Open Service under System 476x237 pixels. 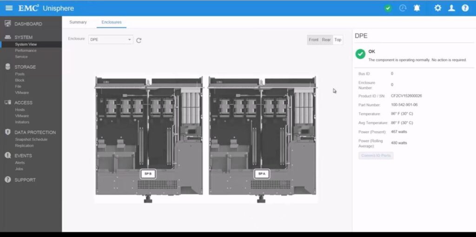[21, 57]
